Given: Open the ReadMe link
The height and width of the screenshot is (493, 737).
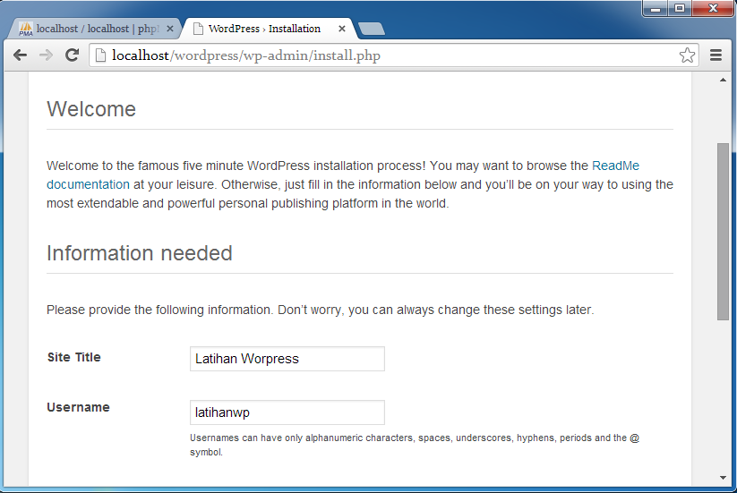Looking at the screenshot, I should [615, 166].
